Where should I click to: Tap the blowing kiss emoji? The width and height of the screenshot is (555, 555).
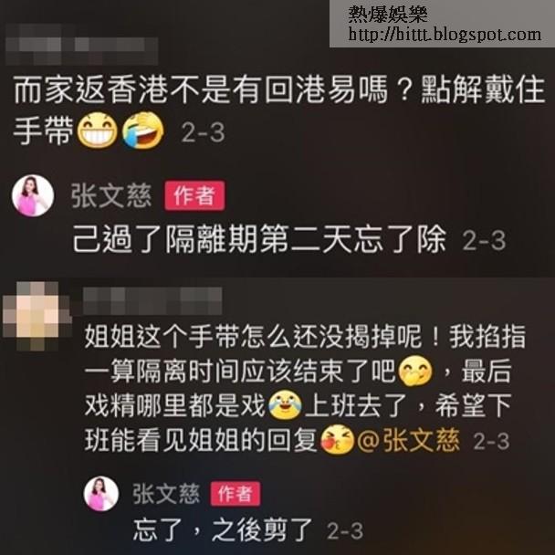[338, 439]
